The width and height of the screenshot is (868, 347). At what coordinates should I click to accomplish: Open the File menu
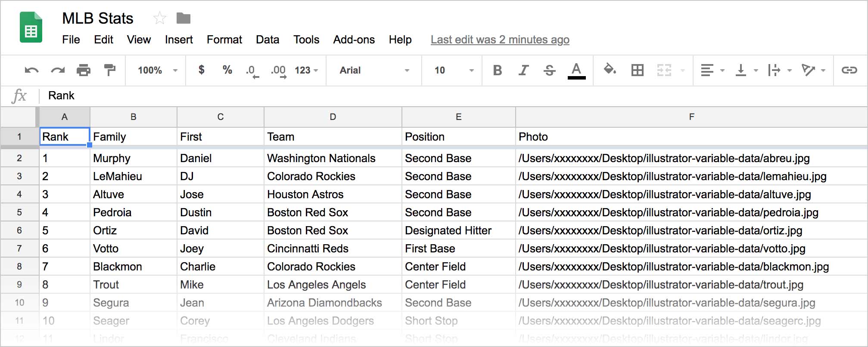click(x=71, y=40)
